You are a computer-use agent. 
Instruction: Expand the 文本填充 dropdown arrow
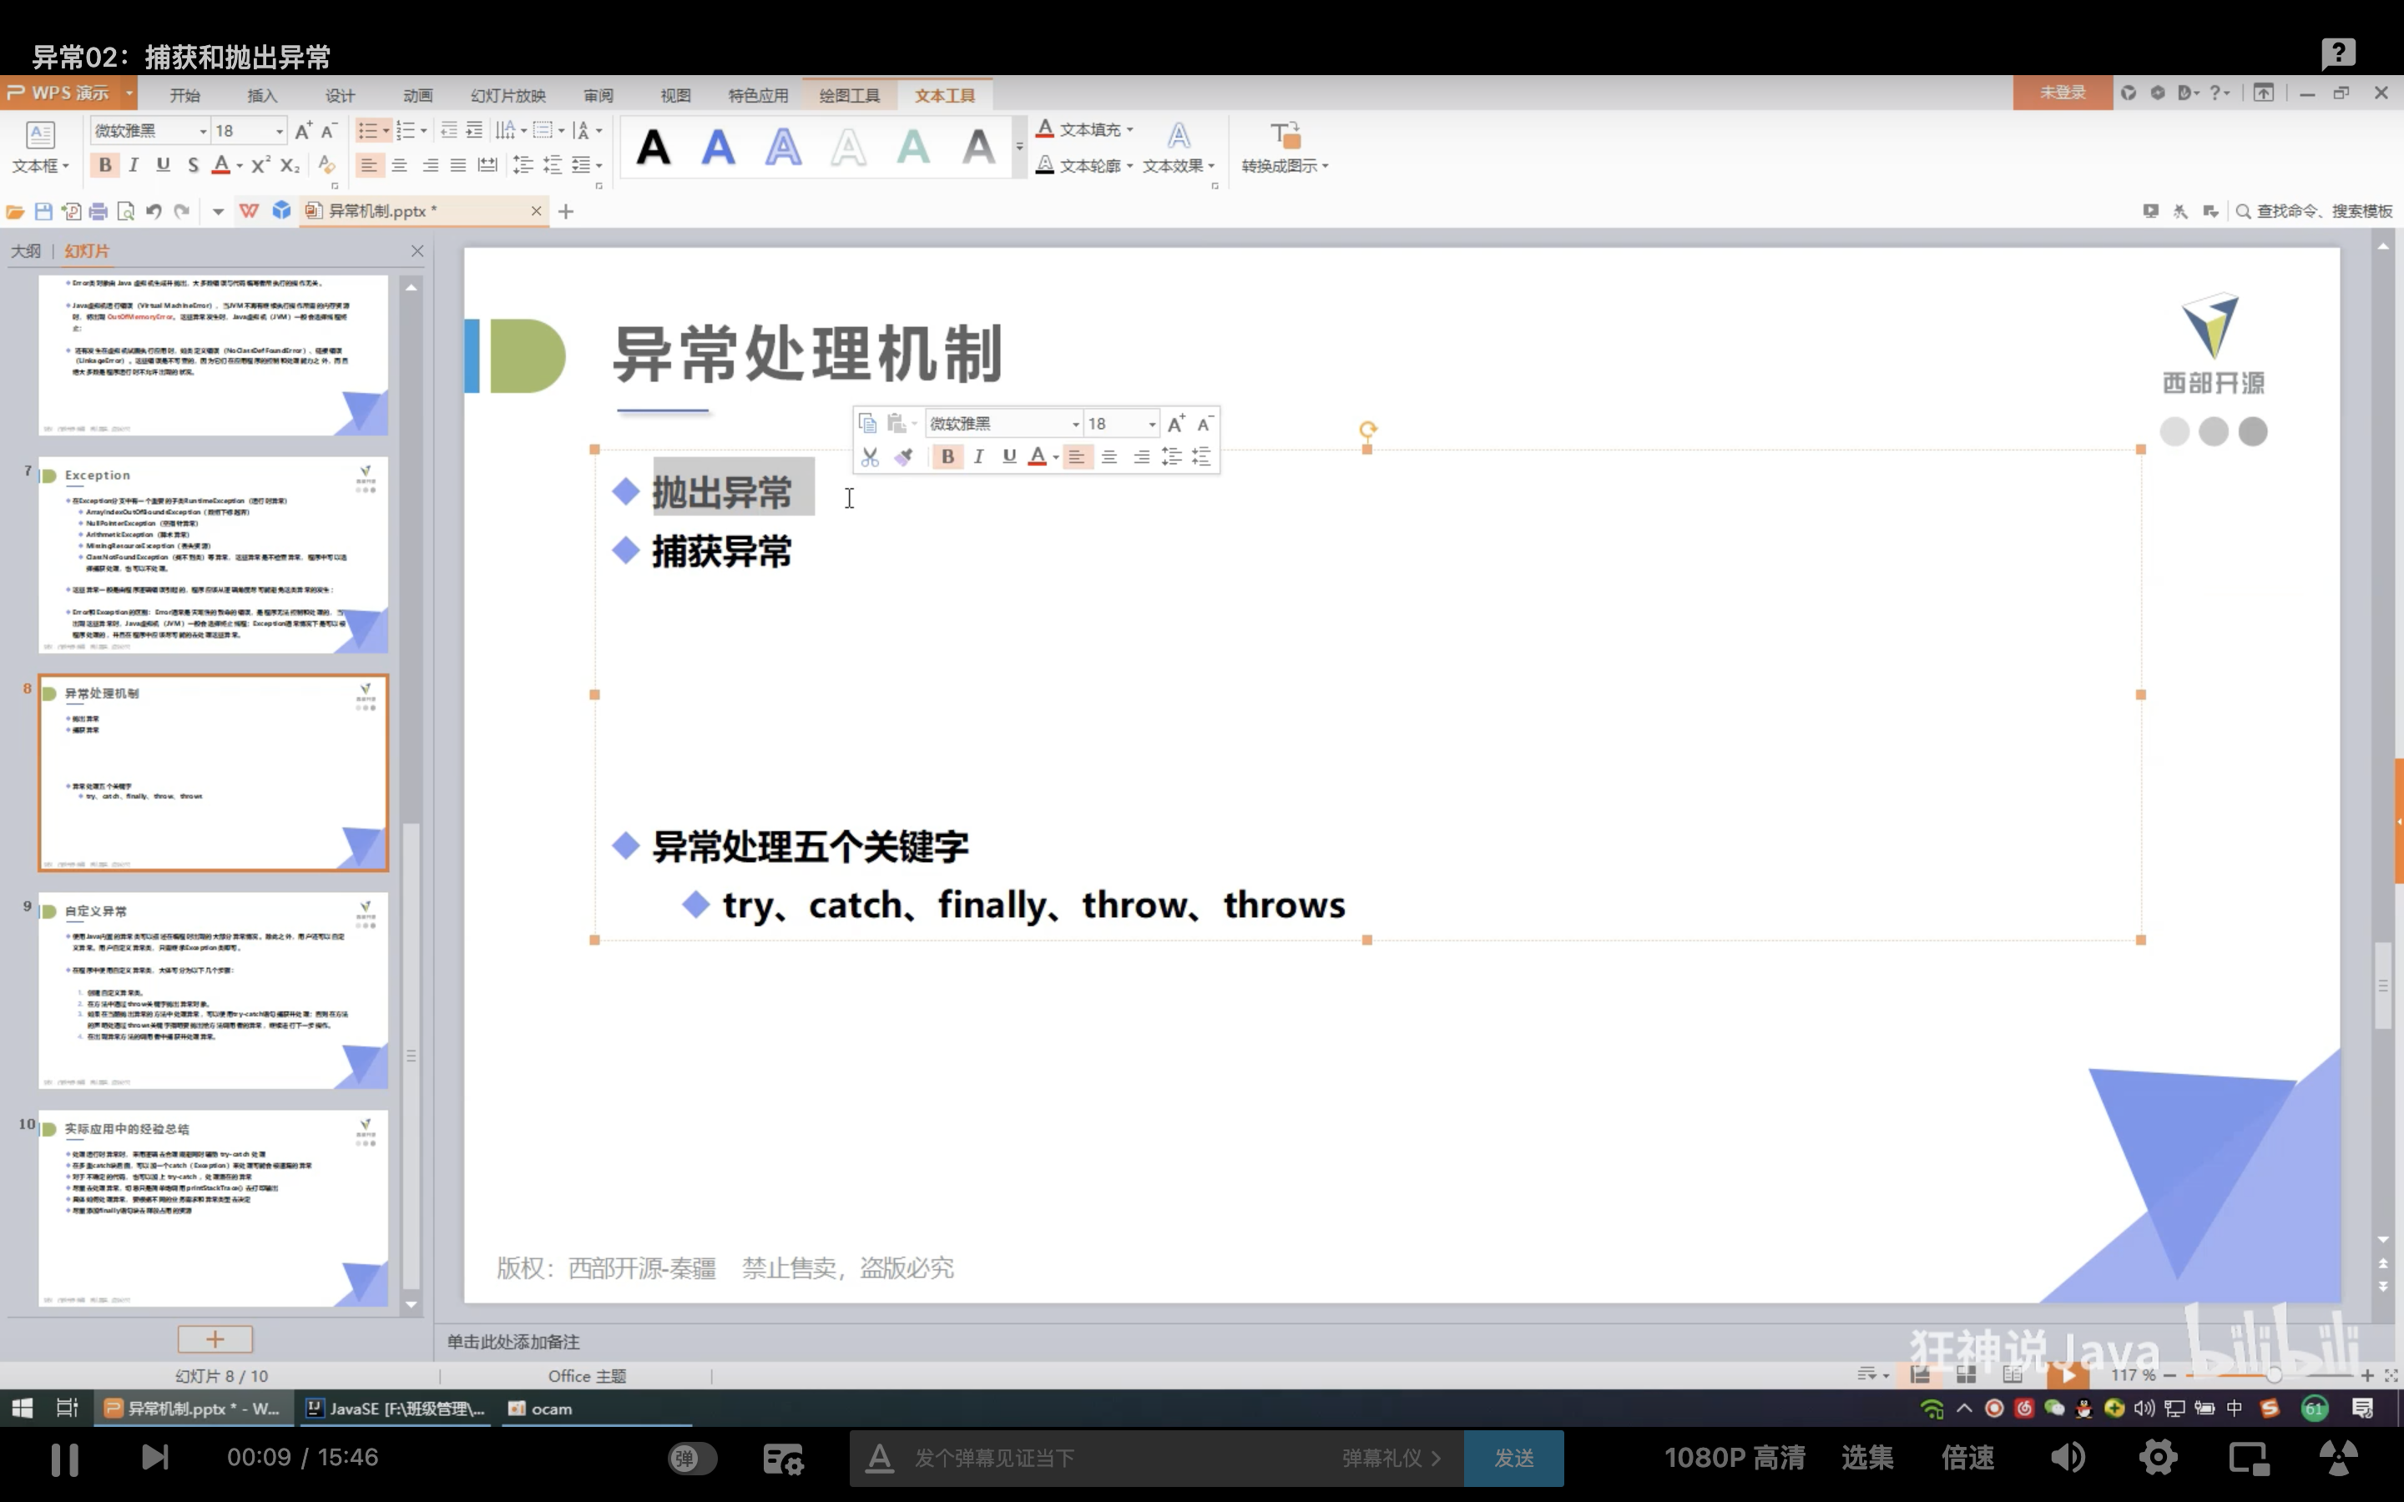coord(1129,130)
